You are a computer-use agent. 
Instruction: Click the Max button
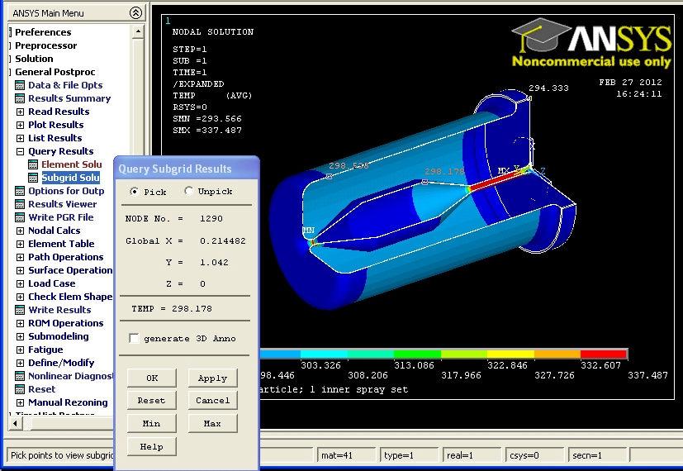(x=212, y=423)
